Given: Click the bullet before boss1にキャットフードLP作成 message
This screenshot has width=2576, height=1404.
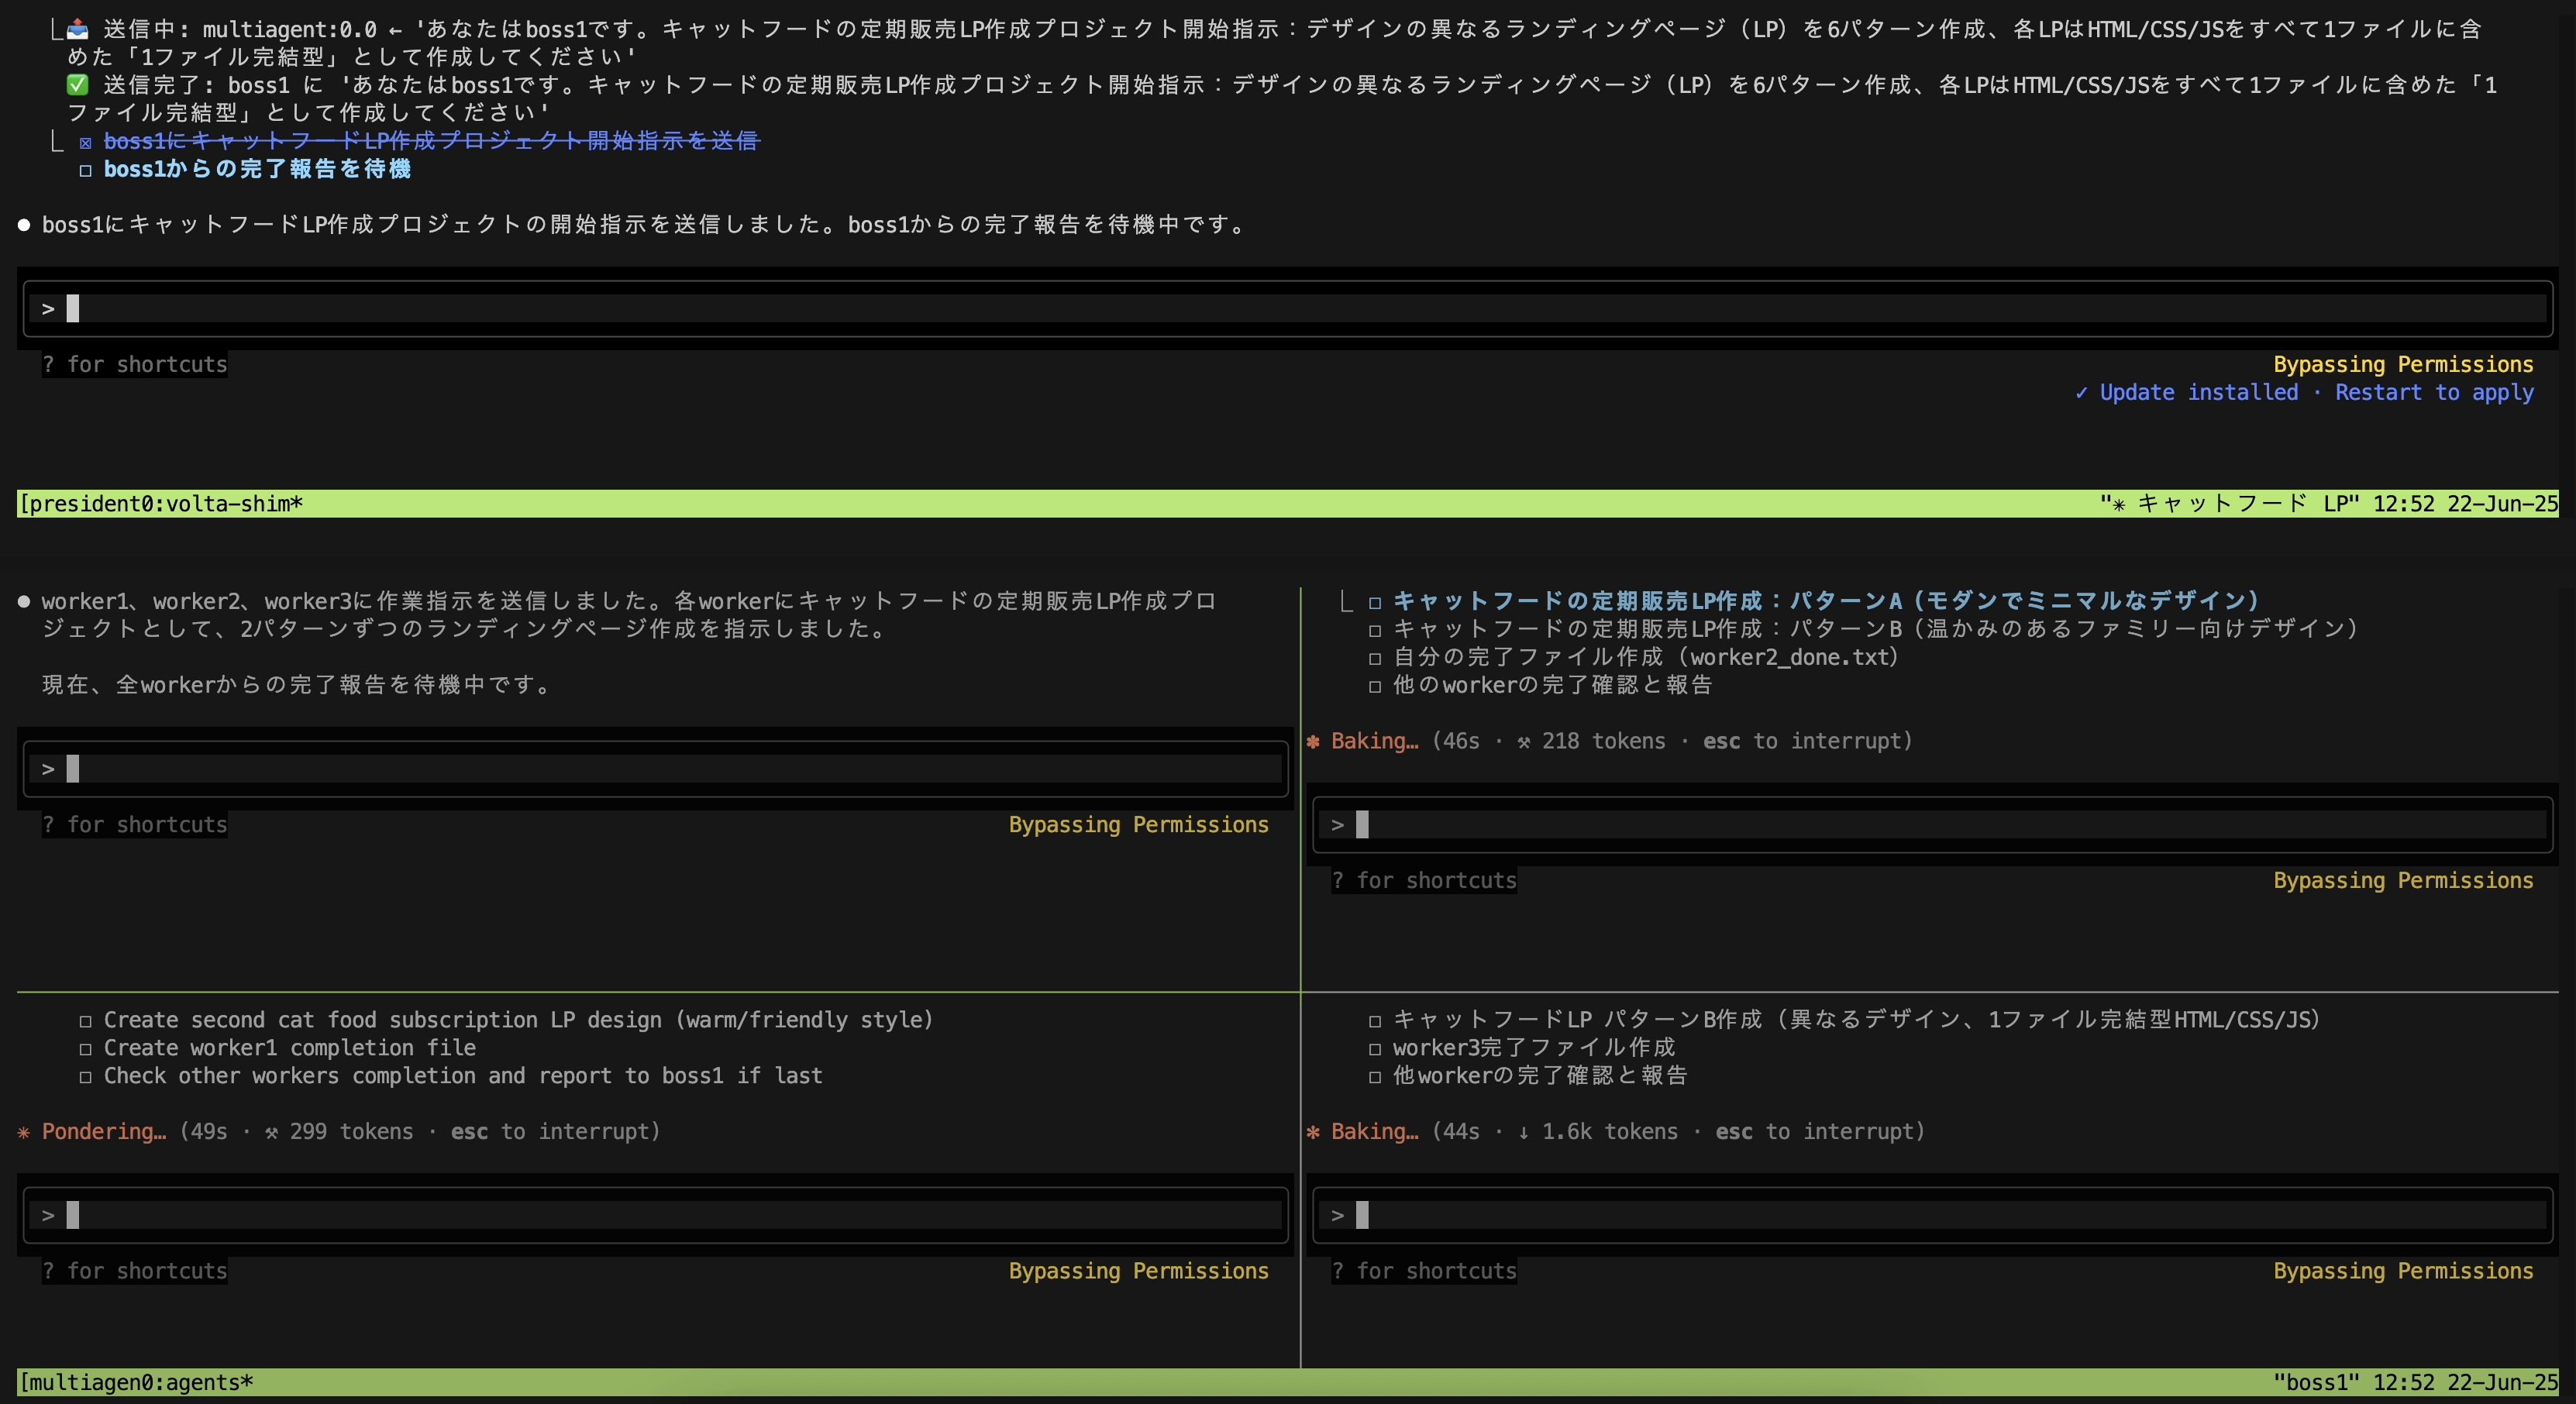Looking at the screenshot, I should tap(24, 225).
